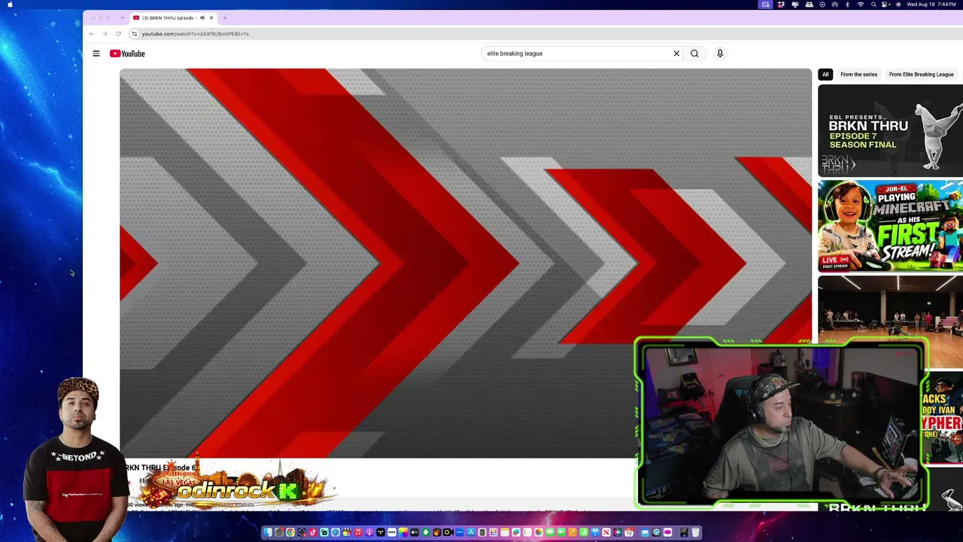Open Trash in the Dock
The width and height of the screenshot is (963, 542).
coord(696,533)
